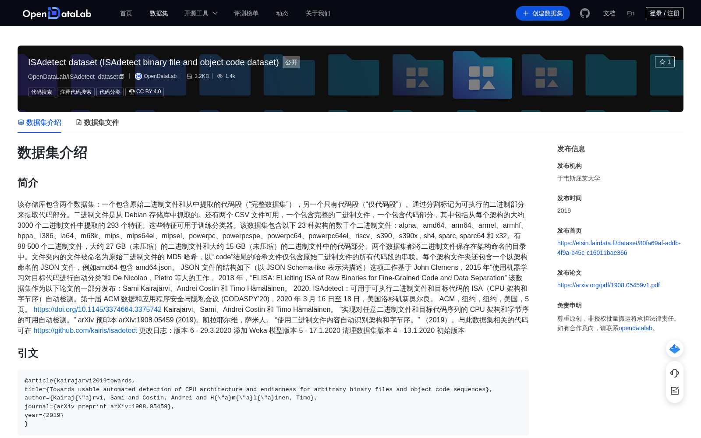Click the OpenDataLab publisher name
The width and height of the screenshot is (701, 438).
pyautogui.click(x=160, y=76)
